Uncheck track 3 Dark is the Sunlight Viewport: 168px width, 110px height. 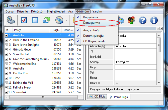point(7,45)
